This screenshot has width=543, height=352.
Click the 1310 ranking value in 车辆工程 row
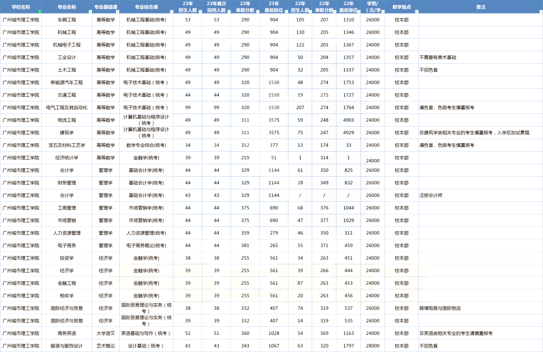tap(348, 20)
